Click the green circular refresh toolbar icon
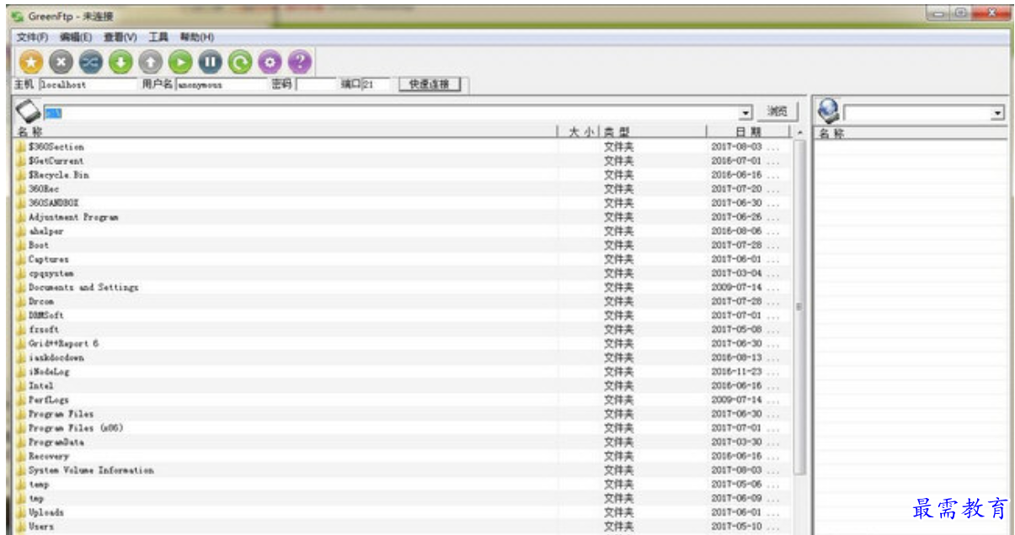Image resolution: width=1015 pixels, height=535 pixels. (240, 61)
